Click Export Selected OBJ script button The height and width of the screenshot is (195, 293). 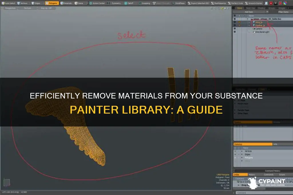[199, 3]
